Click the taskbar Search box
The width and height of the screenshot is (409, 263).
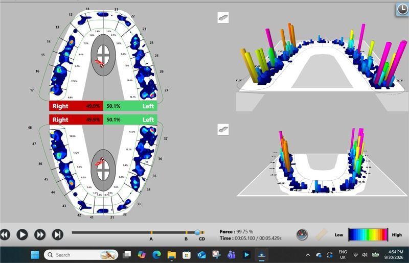click(81, 255)
